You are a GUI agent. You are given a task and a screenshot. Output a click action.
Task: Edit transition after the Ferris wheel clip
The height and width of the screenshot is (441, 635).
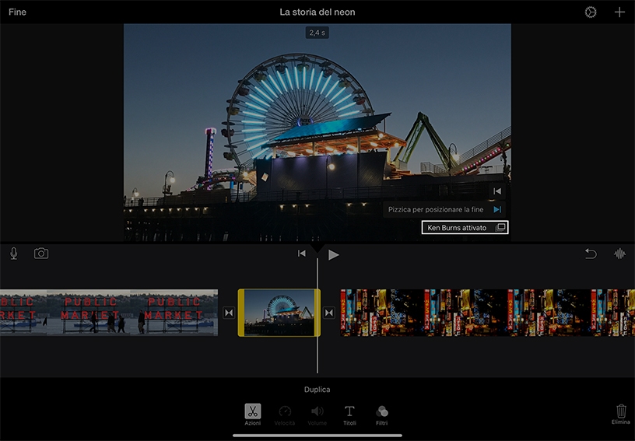pyautogui.click(x=329, y=313)
